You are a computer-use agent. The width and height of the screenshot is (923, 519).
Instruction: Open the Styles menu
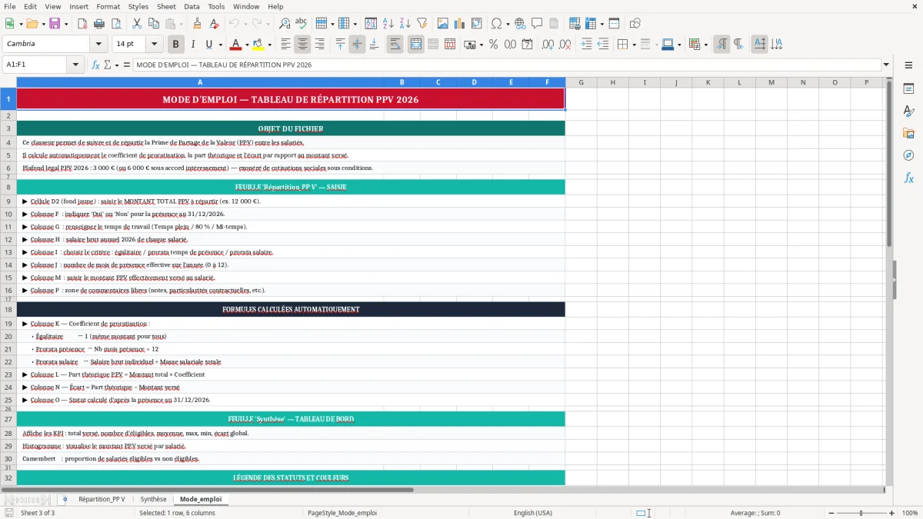[x=138, y=6]
